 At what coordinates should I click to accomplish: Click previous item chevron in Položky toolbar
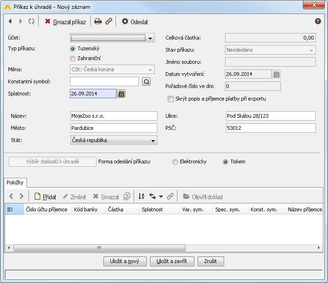[x=11, y=196]
